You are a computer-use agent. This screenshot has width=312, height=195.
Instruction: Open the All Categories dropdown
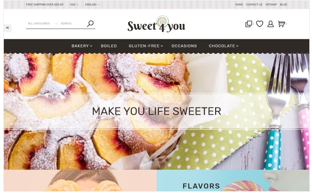(42, 23)
